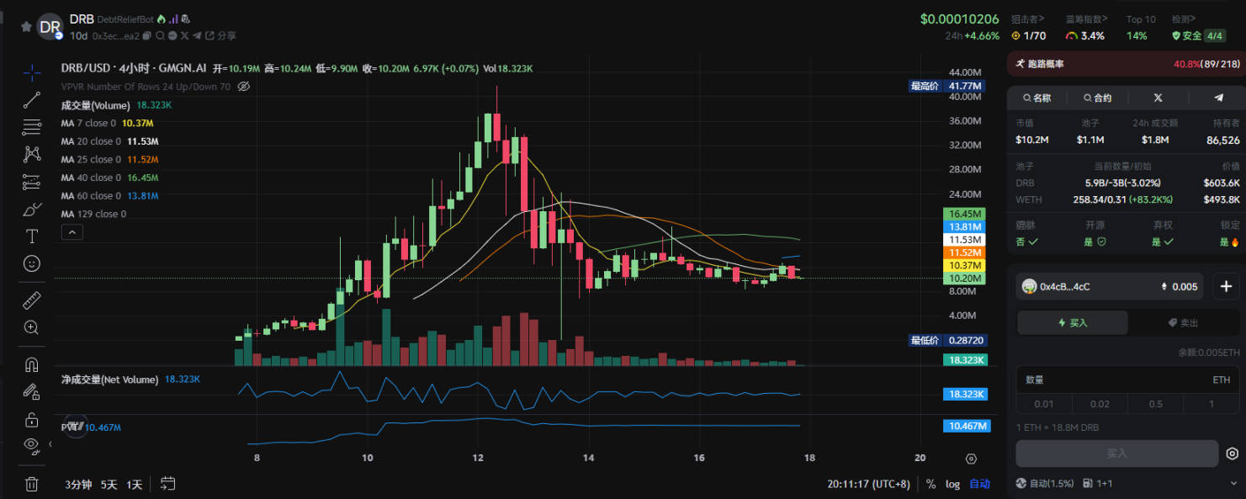Switch to the 5天 timeframe

point(109,485)
